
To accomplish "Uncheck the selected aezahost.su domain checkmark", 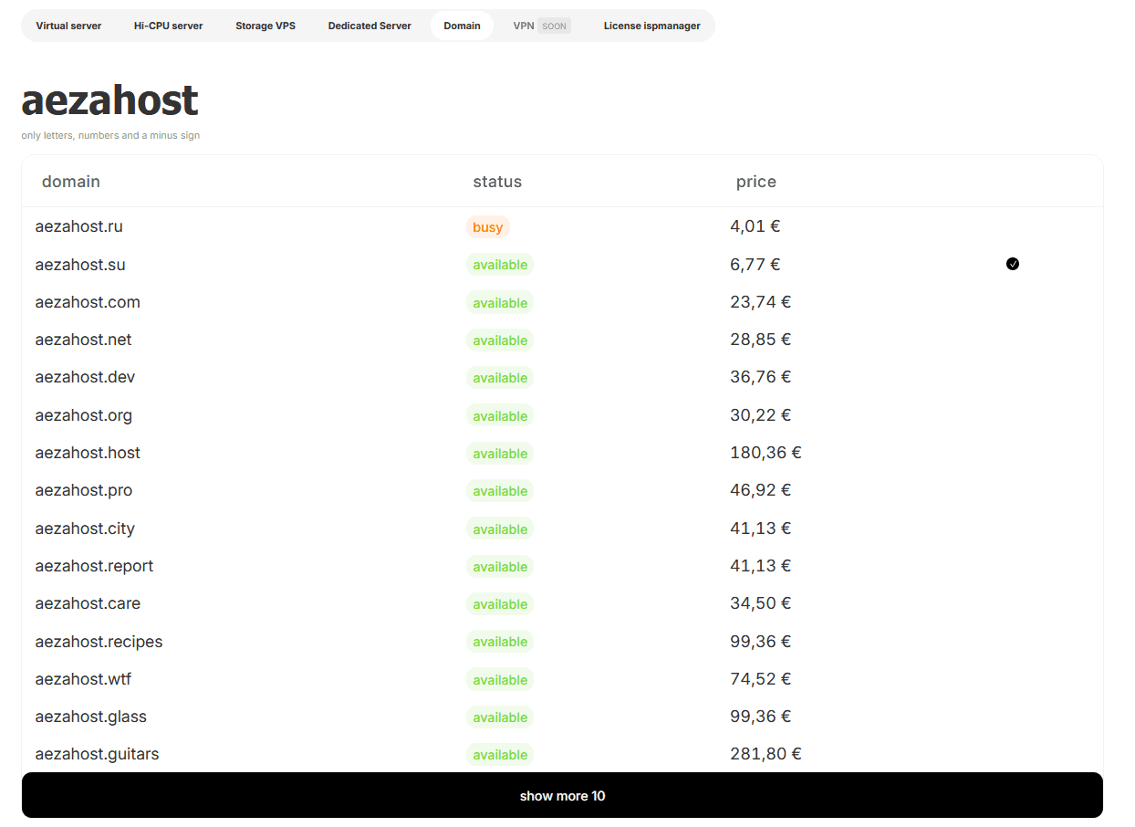I will tap(1012, 264).
